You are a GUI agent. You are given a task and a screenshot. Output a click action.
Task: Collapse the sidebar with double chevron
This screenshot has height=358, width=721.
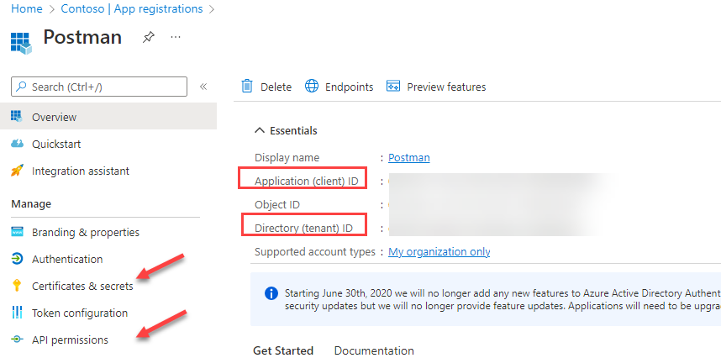(203, 87)
